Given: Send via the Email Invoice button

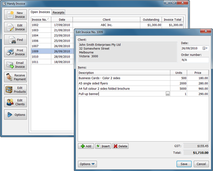Looking at the screenshot, I should (x=16, y=65).
